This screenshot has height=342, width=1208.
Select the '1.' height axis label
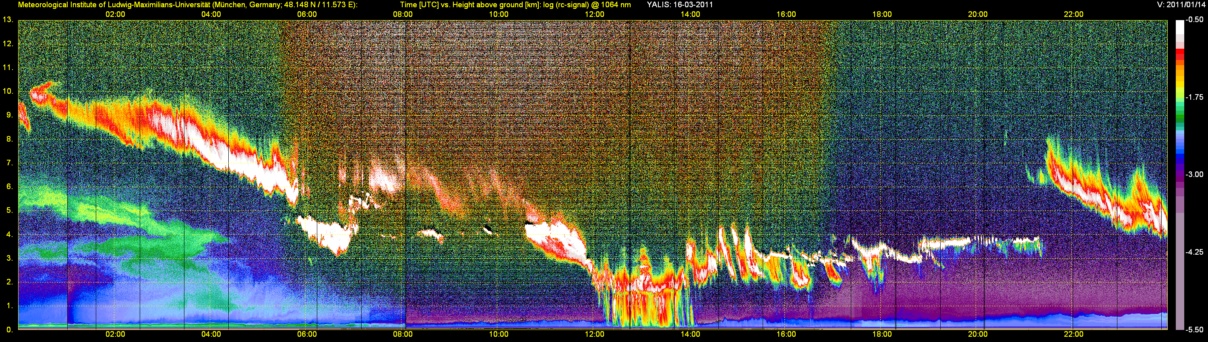10,306
